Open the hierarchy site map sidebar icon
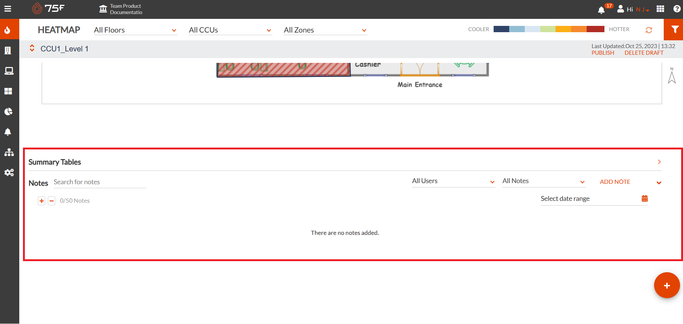 pyautogui.click(x=9, y=152)
